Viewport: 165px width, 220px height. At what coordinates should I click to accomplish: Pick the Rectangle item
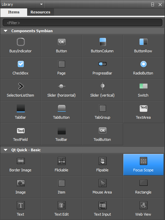[144, 187]
